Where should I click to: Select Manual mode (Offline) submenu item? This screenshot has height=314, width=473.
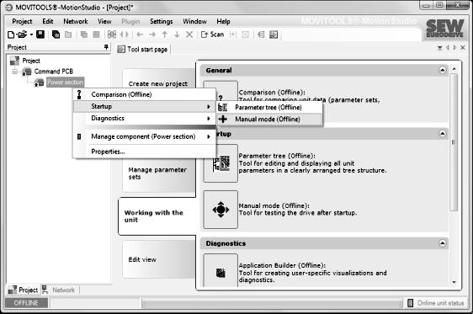(x=269, y=120)
